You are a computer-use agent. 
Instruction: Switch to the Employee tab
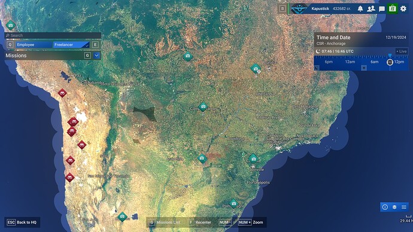coord(34,45)
